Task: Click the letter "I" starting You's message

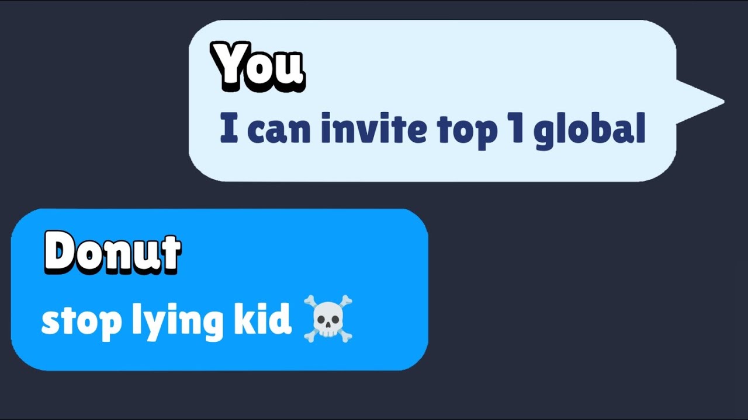Action: click(229, 129)
